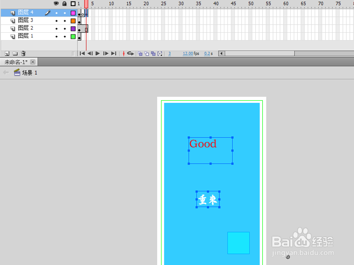
Task: Click Edit Multiple Frames icon
Action: [x=153, y=53]
